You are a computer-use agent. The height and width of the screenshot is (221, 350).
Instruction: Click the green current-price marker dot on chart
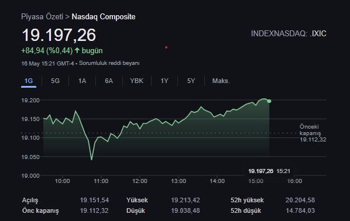coord(269,101)
